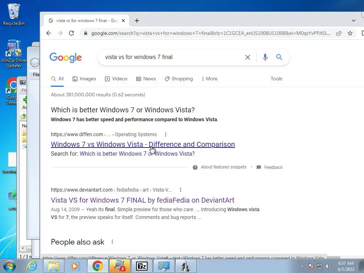This screenshot has height=273, width=364.
Task: Click the microphone voice search icon
Action: pyautogui.click(x=265, y=57)
